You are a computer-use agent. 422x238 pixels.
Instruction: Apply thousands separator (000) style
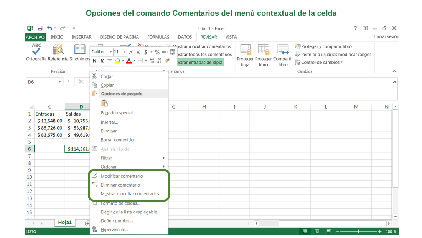point(165,52)
